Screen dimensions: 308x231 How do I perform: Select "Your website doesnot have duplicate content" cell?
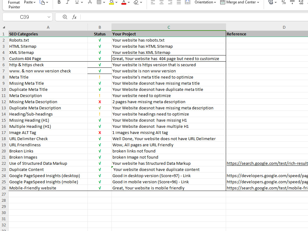(169, 169)
